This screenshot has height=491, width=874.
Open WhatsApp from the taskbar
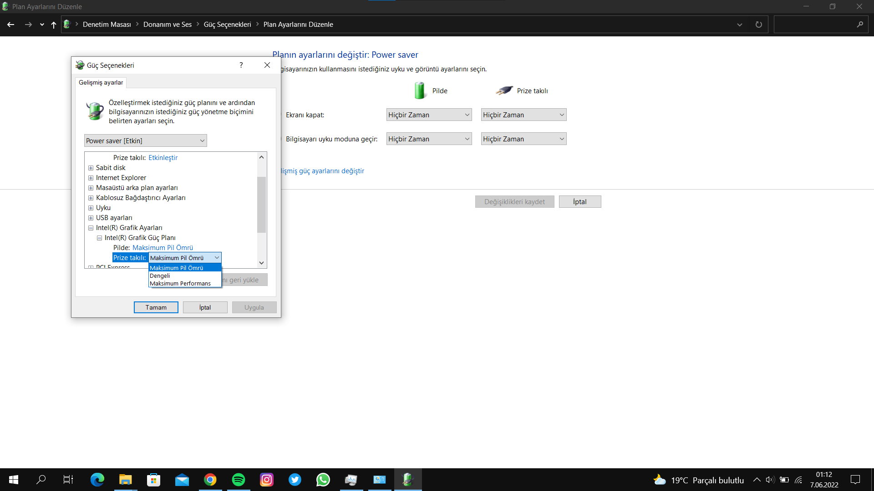[x=323, y=480]
